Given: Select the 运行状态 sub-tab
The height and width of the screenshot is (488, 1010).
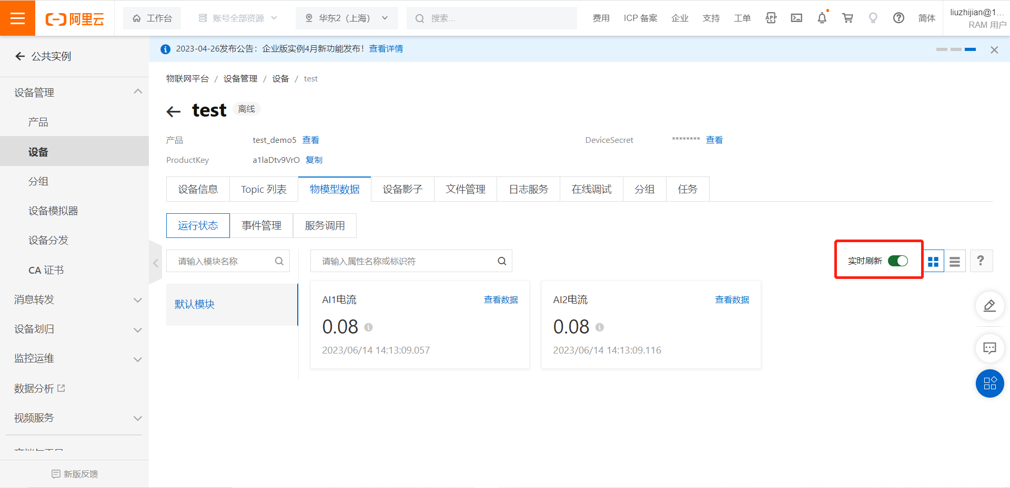Looking at the screenshot, I should (198, 225).
